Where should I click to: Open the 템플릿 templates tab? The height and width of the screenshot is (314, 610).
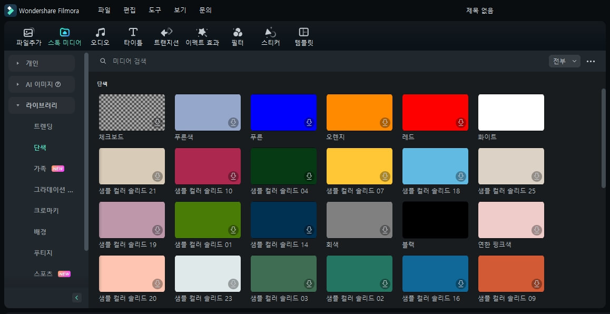coord(304,37)
